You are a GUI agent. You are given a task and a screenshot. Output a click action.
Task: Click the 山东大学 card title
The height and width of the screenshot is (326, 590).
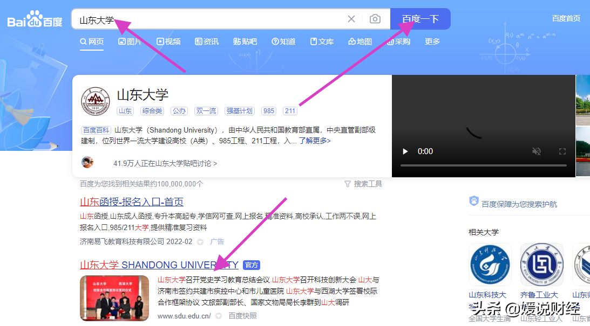143,95
